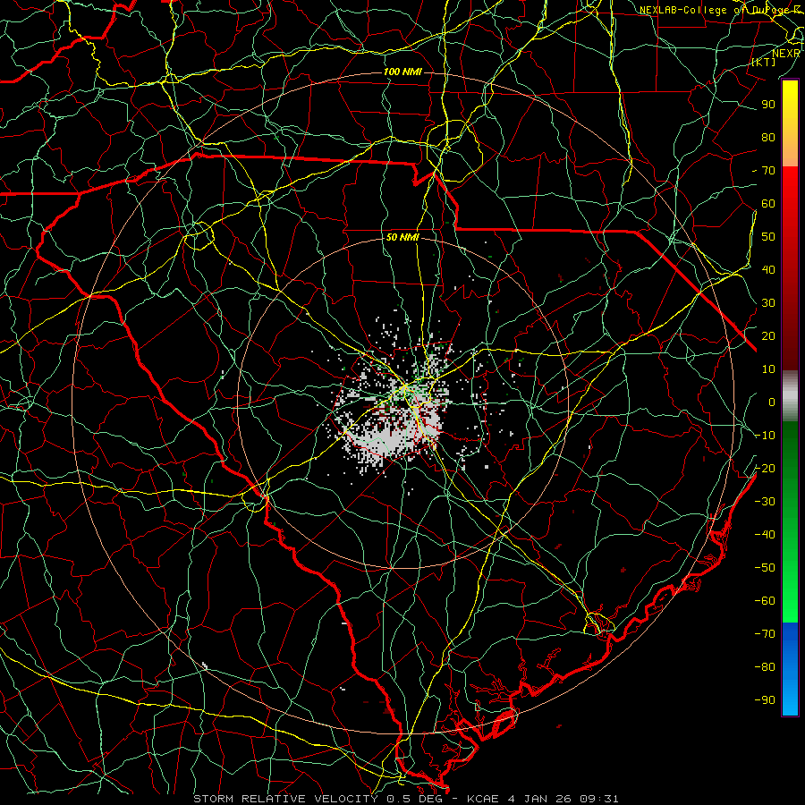Screen dimensions: 805x805
Task: Click the storm relative velocity caption text
Action: [x=405, y=799]
